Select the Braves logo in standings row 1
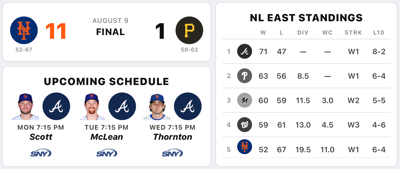Screen dimensions: 400x169 pos(245,51)
